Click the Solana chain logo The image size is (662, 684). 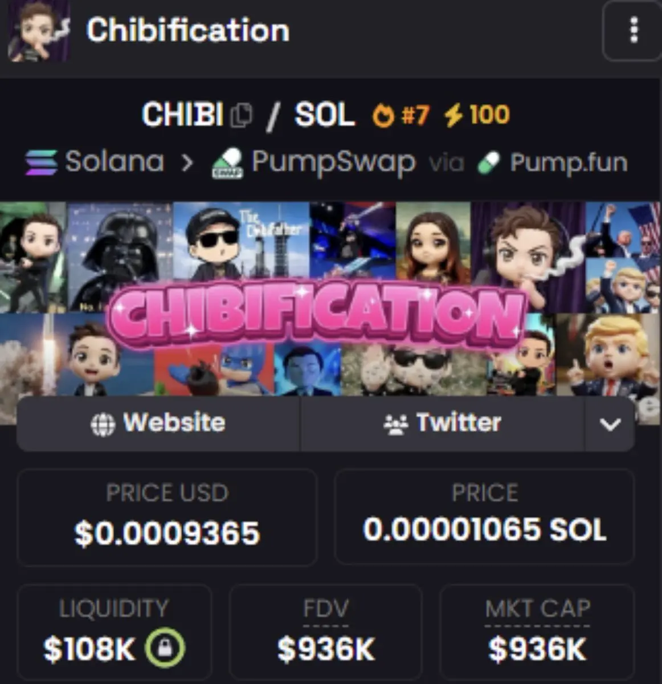[x=41, y=162]
